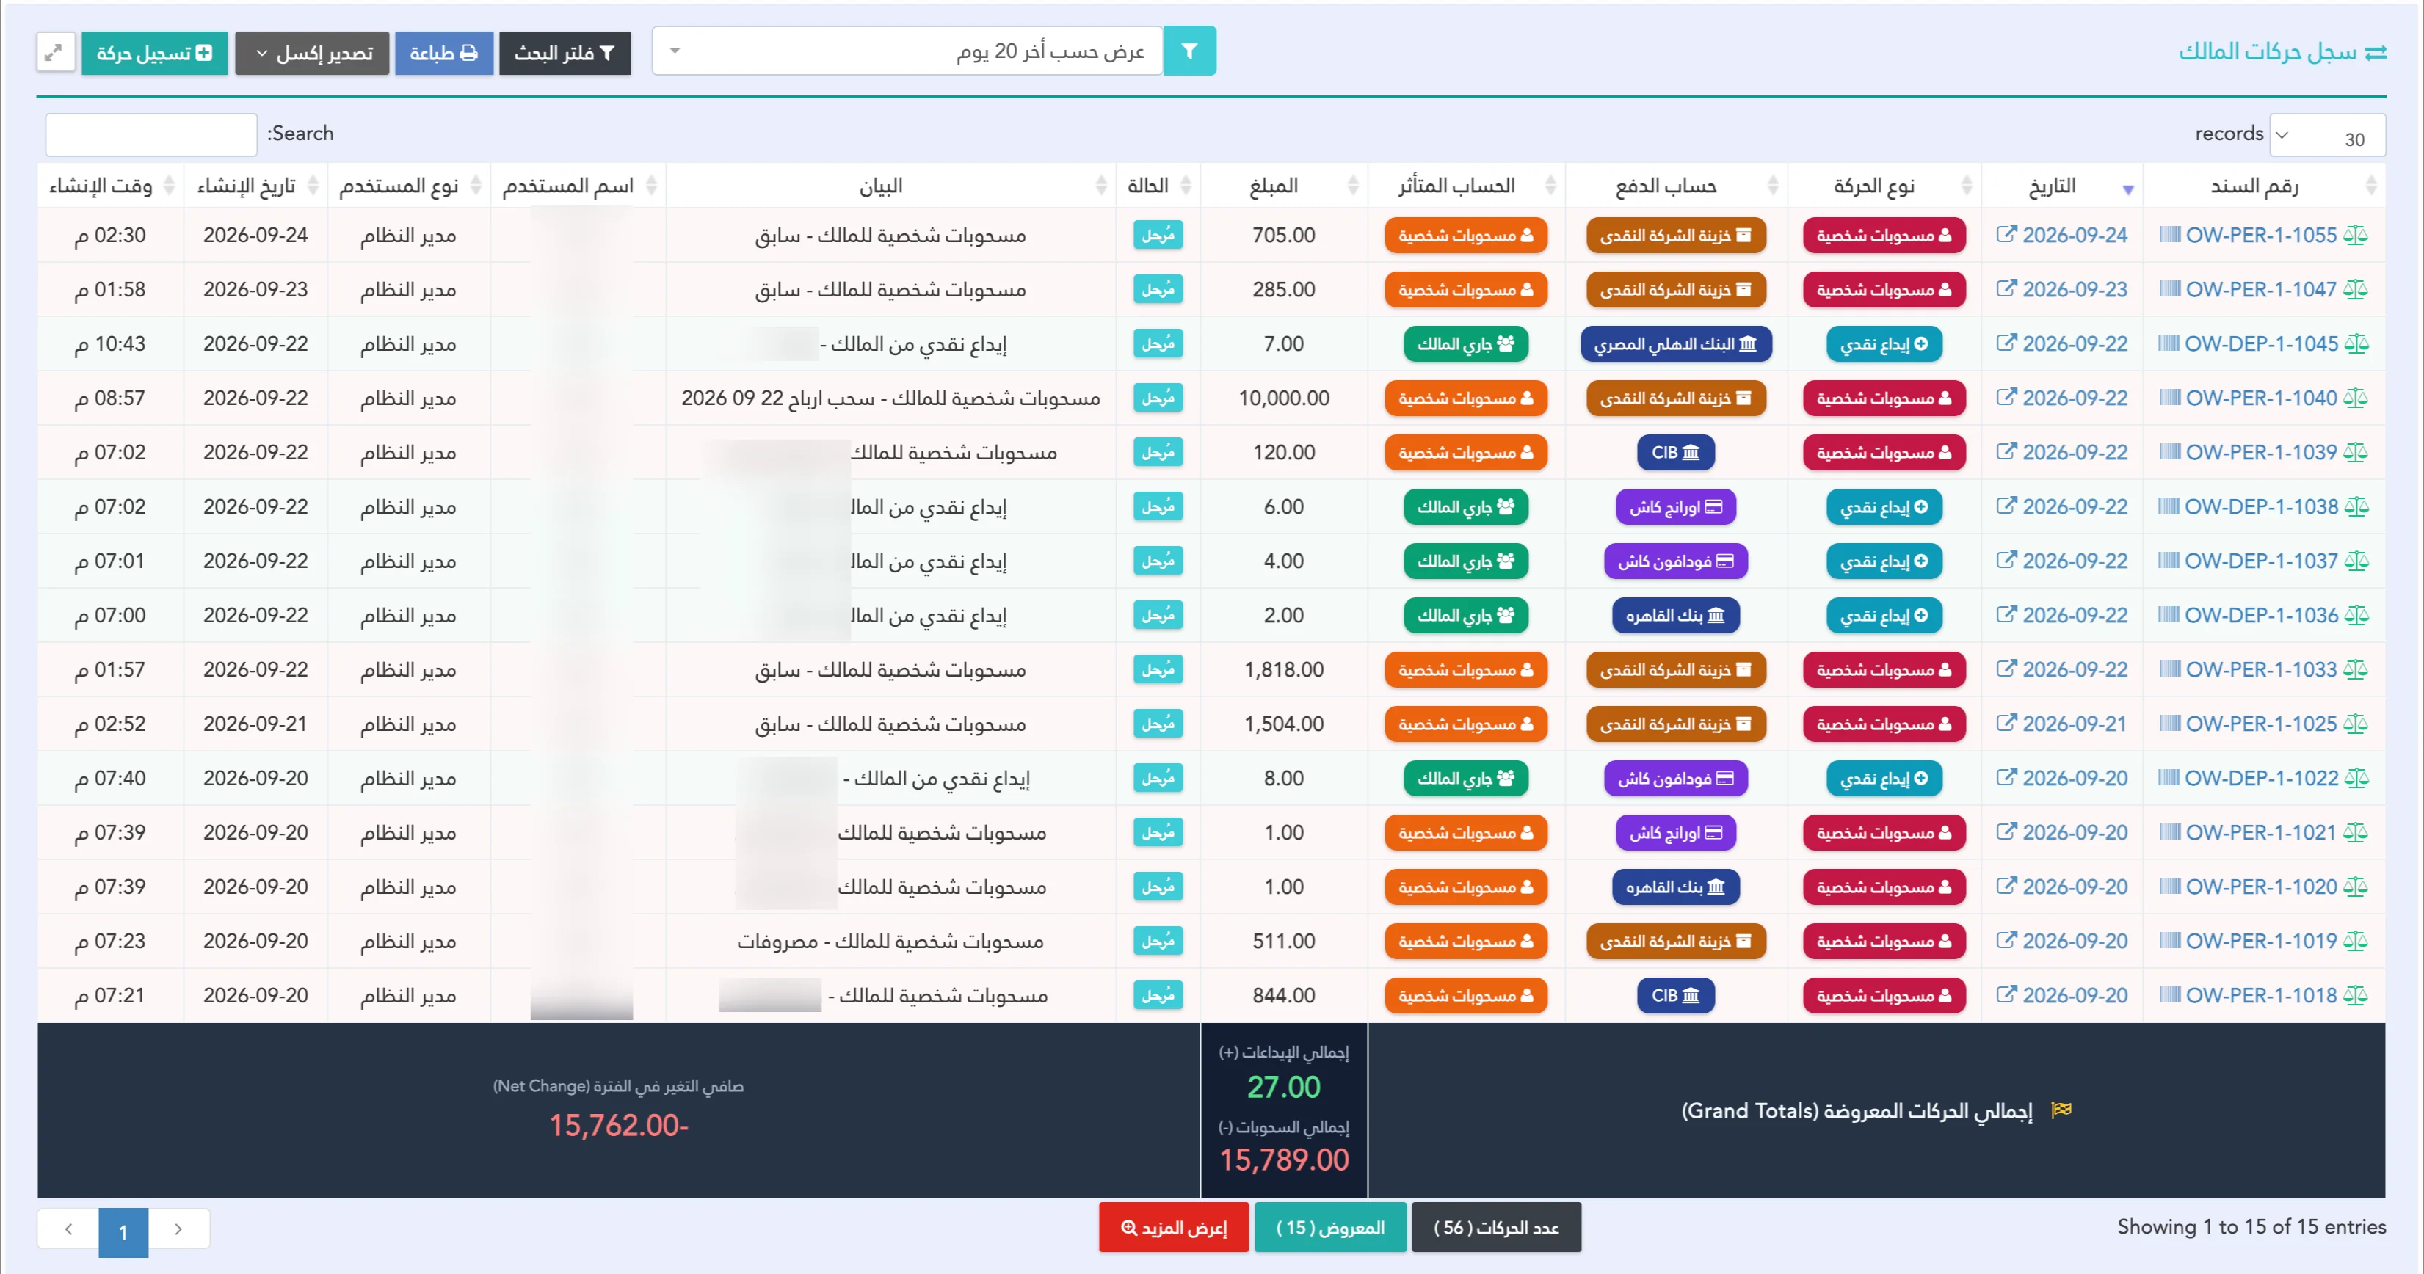The height and width of the screenshot is (1274, 2424).
Task: Click the balance scale icon for OW-PER-1-1040
Action: pos(2355,398)
